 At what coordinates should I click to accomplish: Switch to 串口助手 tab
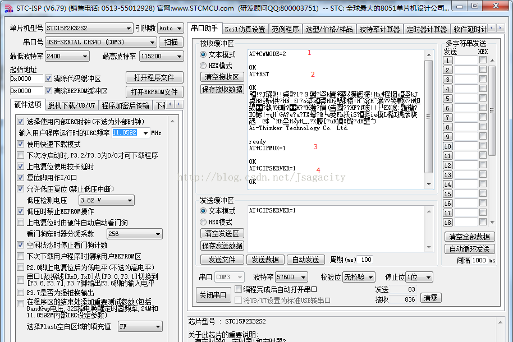[204, 29]
